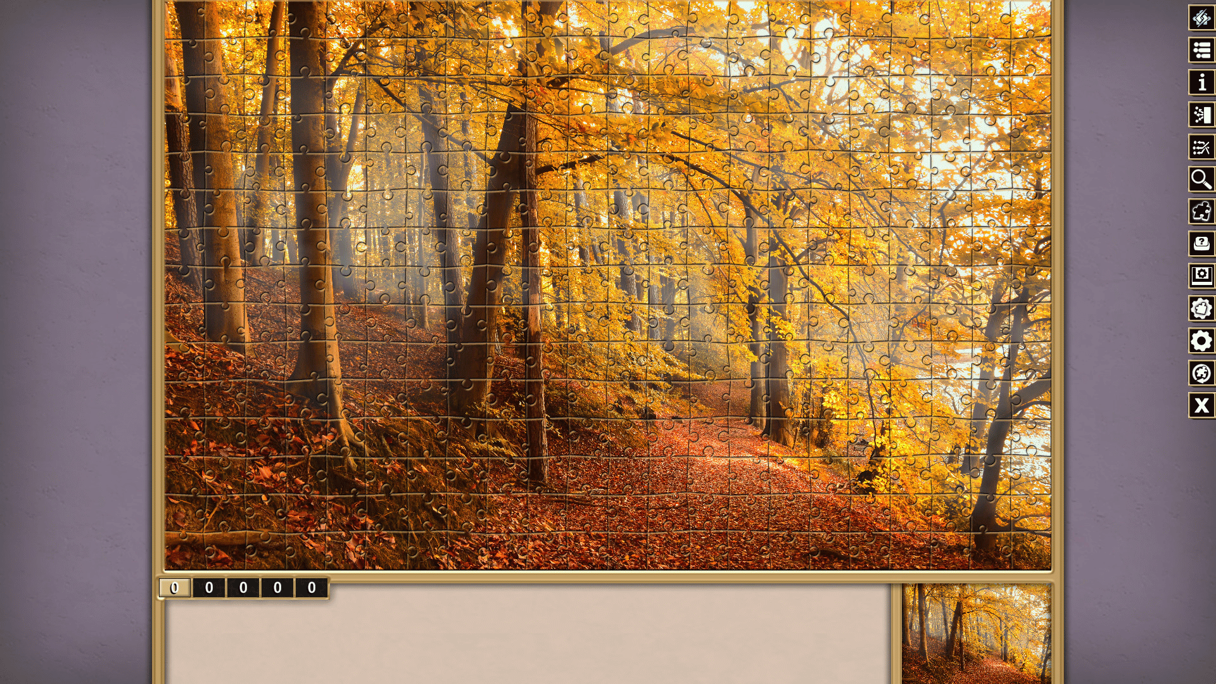The width and height of the screenshot is (1216, 684).
Task: Open the settings gear icon
Action: click(x=1201, y=341)
